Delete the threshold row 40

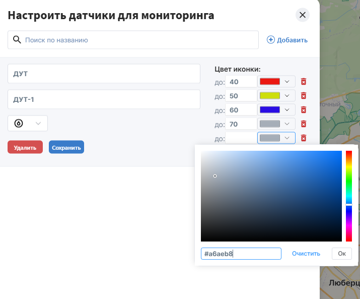[x=304, y=81]
